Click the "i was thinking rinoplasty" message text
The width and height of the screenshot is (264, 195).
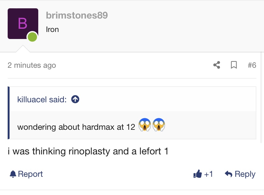88,151
